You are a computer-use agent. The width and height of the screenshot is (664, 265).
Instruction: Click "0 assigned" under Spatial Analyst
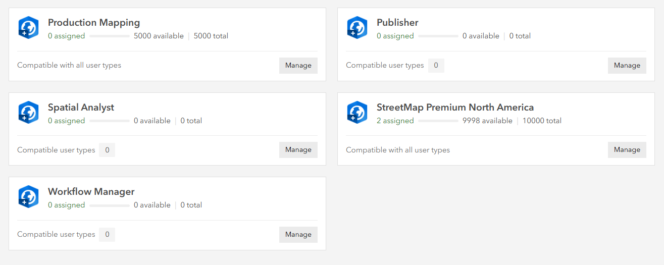tap(67, 121)
